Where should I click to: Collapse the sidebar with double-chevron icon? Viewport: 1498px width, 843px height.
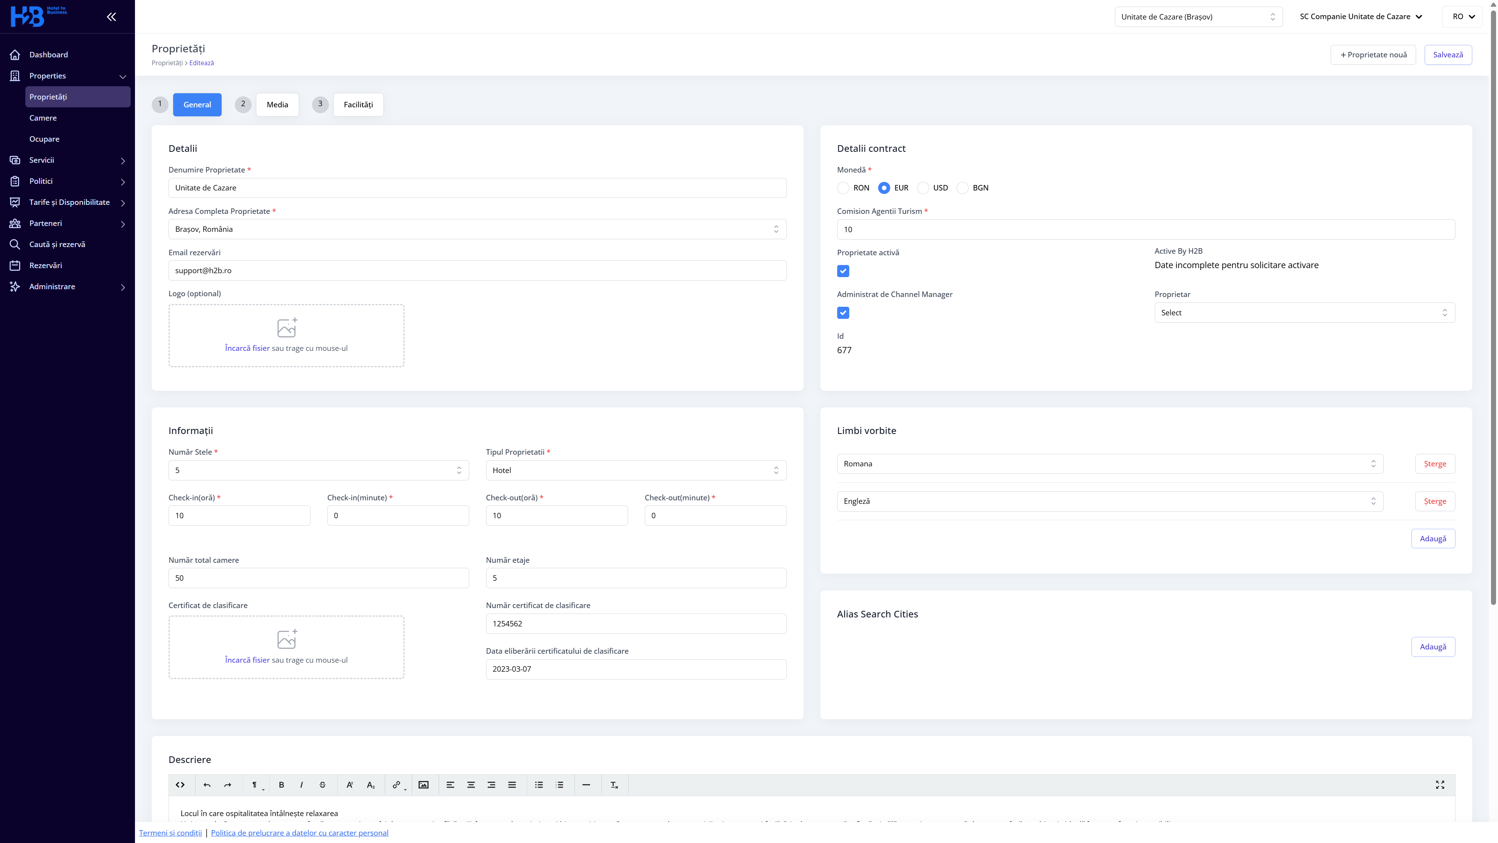pyautogui.click(x=111, y=17)
